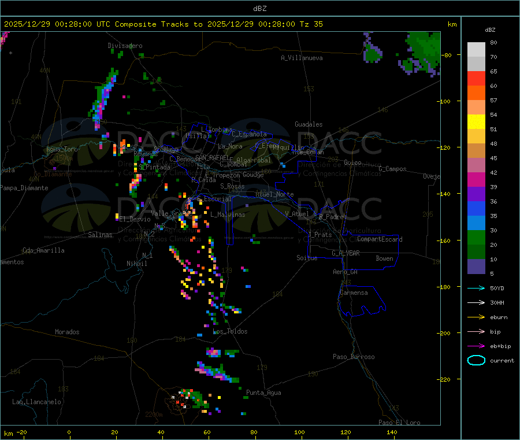This screenshot has height=440, width=520.
Task: Click the Soitue map label
Action: coord(307,258)
